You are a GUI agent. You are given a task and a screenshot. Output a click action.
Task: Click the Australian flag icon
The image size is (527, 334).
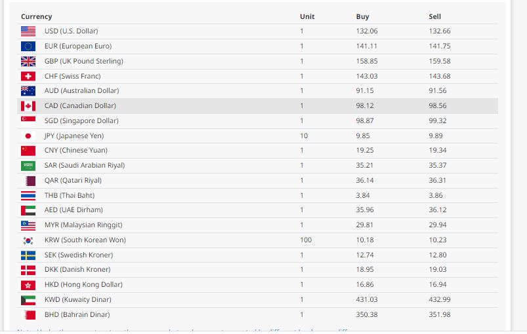[x=28, y=90]
